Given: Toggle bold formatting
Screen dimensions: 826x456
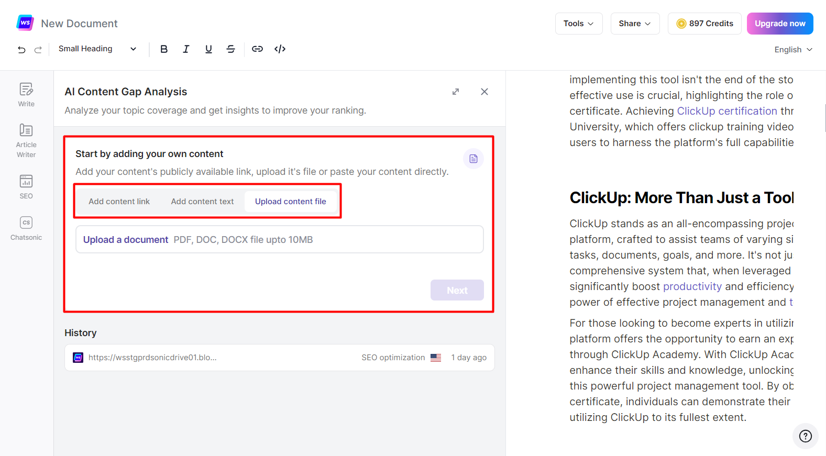Looking at the screenshot, I should click(164, 49).
